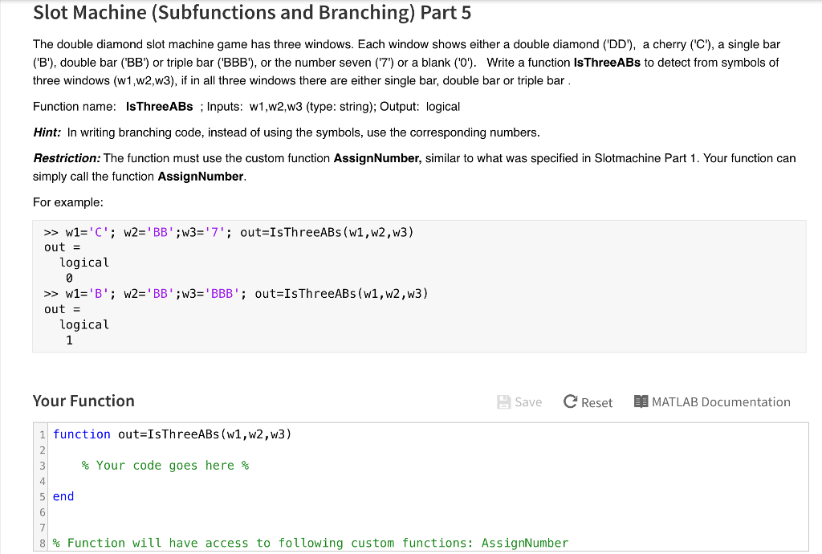Click the page title 'Slot Machine Part 5'
822x554 pixels.
pyautogui.click(x=252, y=13)
